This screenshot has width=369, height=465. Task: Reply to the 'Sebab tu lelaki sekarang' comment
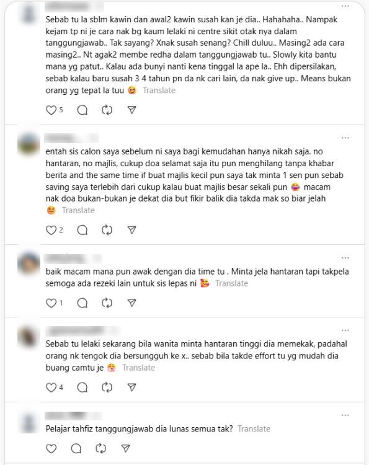pyautogui.click(x=82, y=387)
